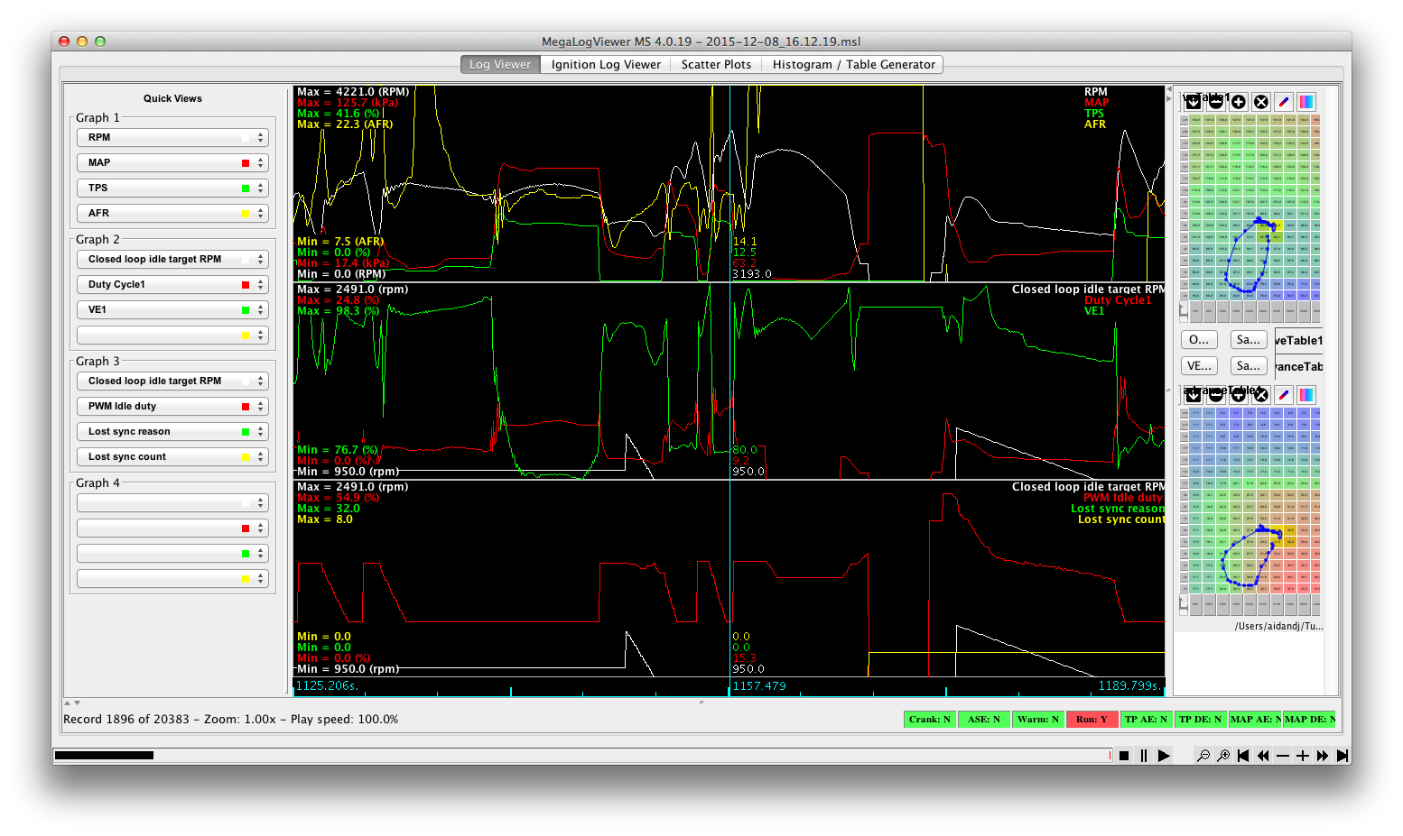Toggle the Crank: N status indicator
This screenshot has width=1403, height=836.
click(x=929, y=719)
